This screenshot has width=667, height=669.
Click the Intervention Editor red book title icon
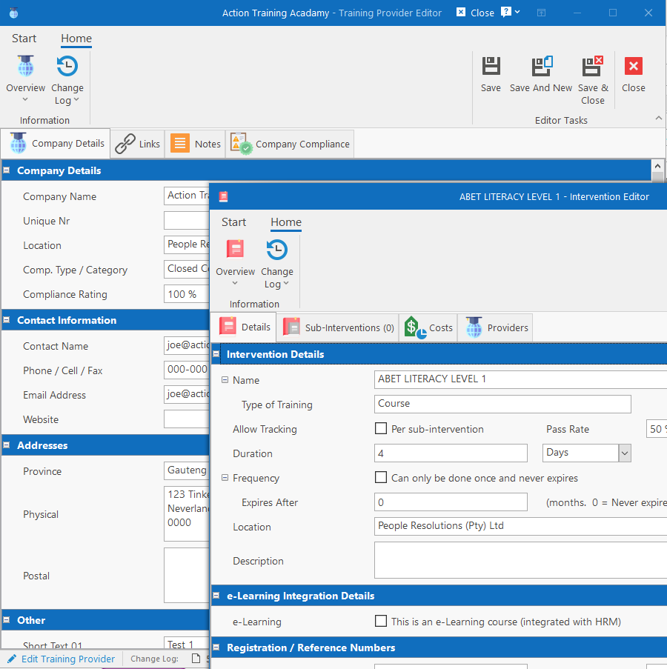click(x=223, y=196)
